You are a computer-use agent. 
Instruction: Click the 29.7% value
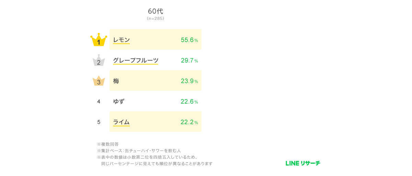pyautogui.click(x=189, y=61)
